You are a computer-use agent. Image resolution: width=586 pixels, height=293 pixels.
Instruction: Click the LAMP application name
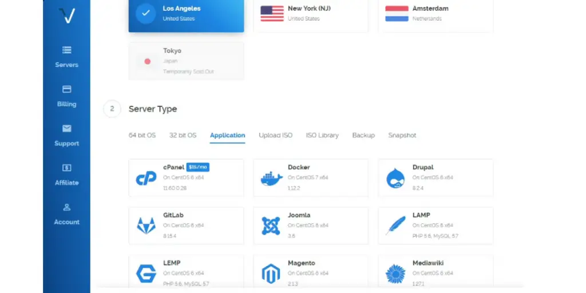pos(421,215)
